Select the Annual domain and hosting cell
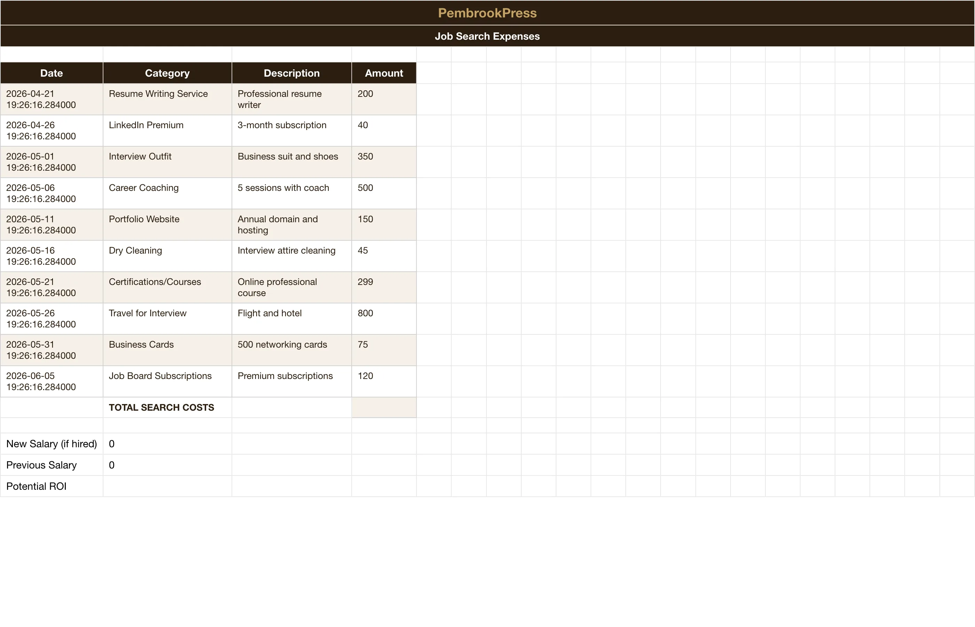The height and width of the screenshot is (627, 975). tap(292, 225)
